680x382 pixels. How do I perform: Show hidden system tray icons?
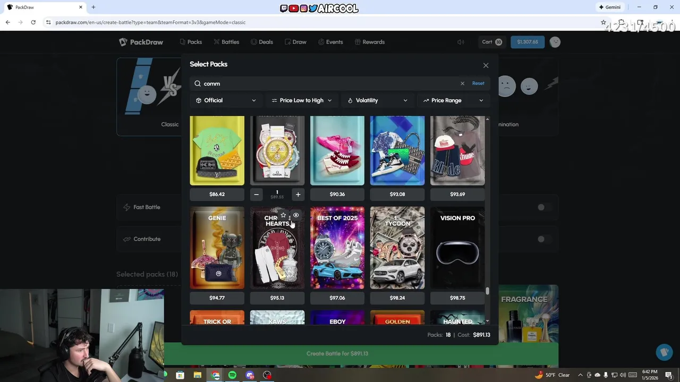(580, 375)
